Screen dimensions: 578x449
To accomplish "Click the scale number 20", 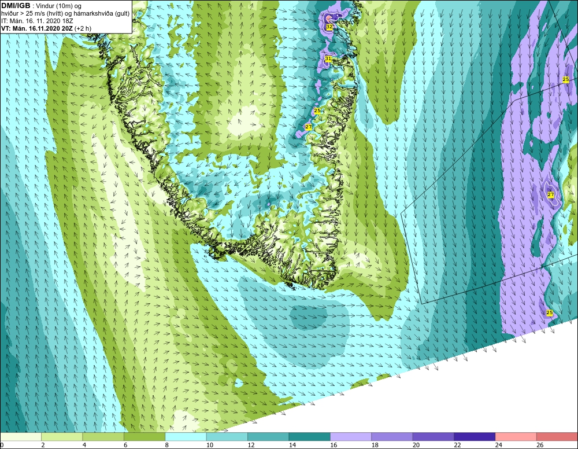I will coord(416,445).
